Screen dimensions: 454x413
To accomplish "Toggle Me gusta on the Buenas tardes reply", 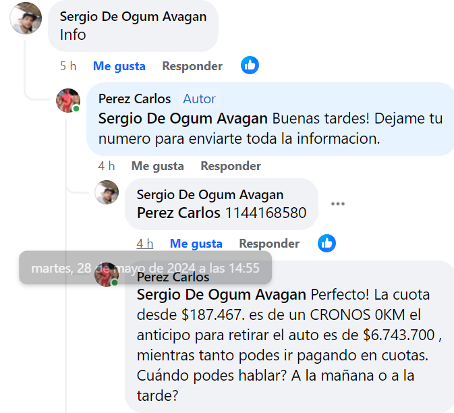I will click(157, 166).
